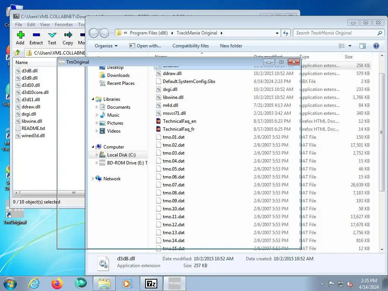Toggle the preview pane button
The width and height of the screenshot is (388, 291).
click(363, 46)
